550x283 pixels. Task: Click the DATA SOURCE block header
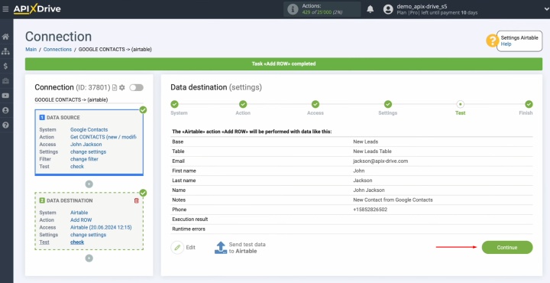point(60,118)
